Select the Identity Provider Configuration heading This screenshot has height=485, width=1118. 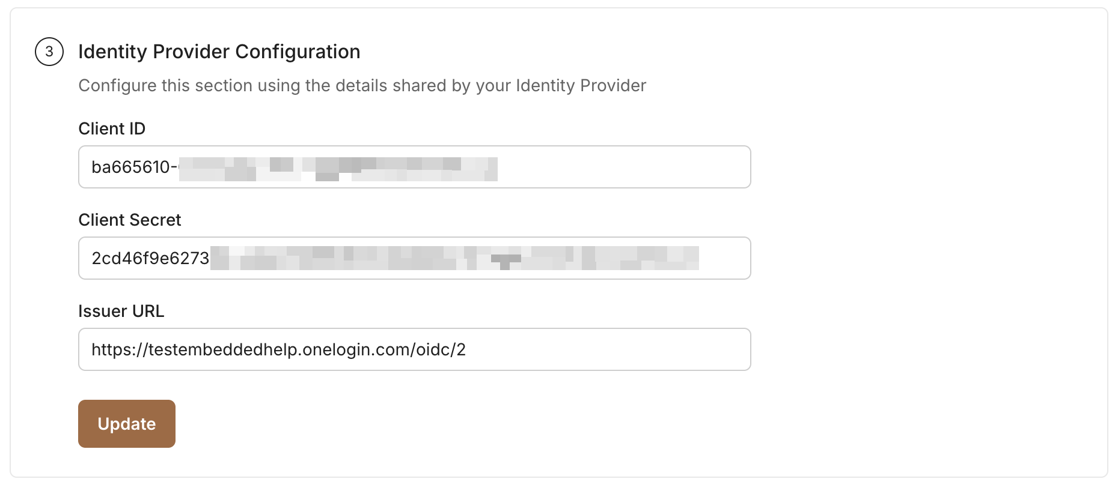coord(219,52)
